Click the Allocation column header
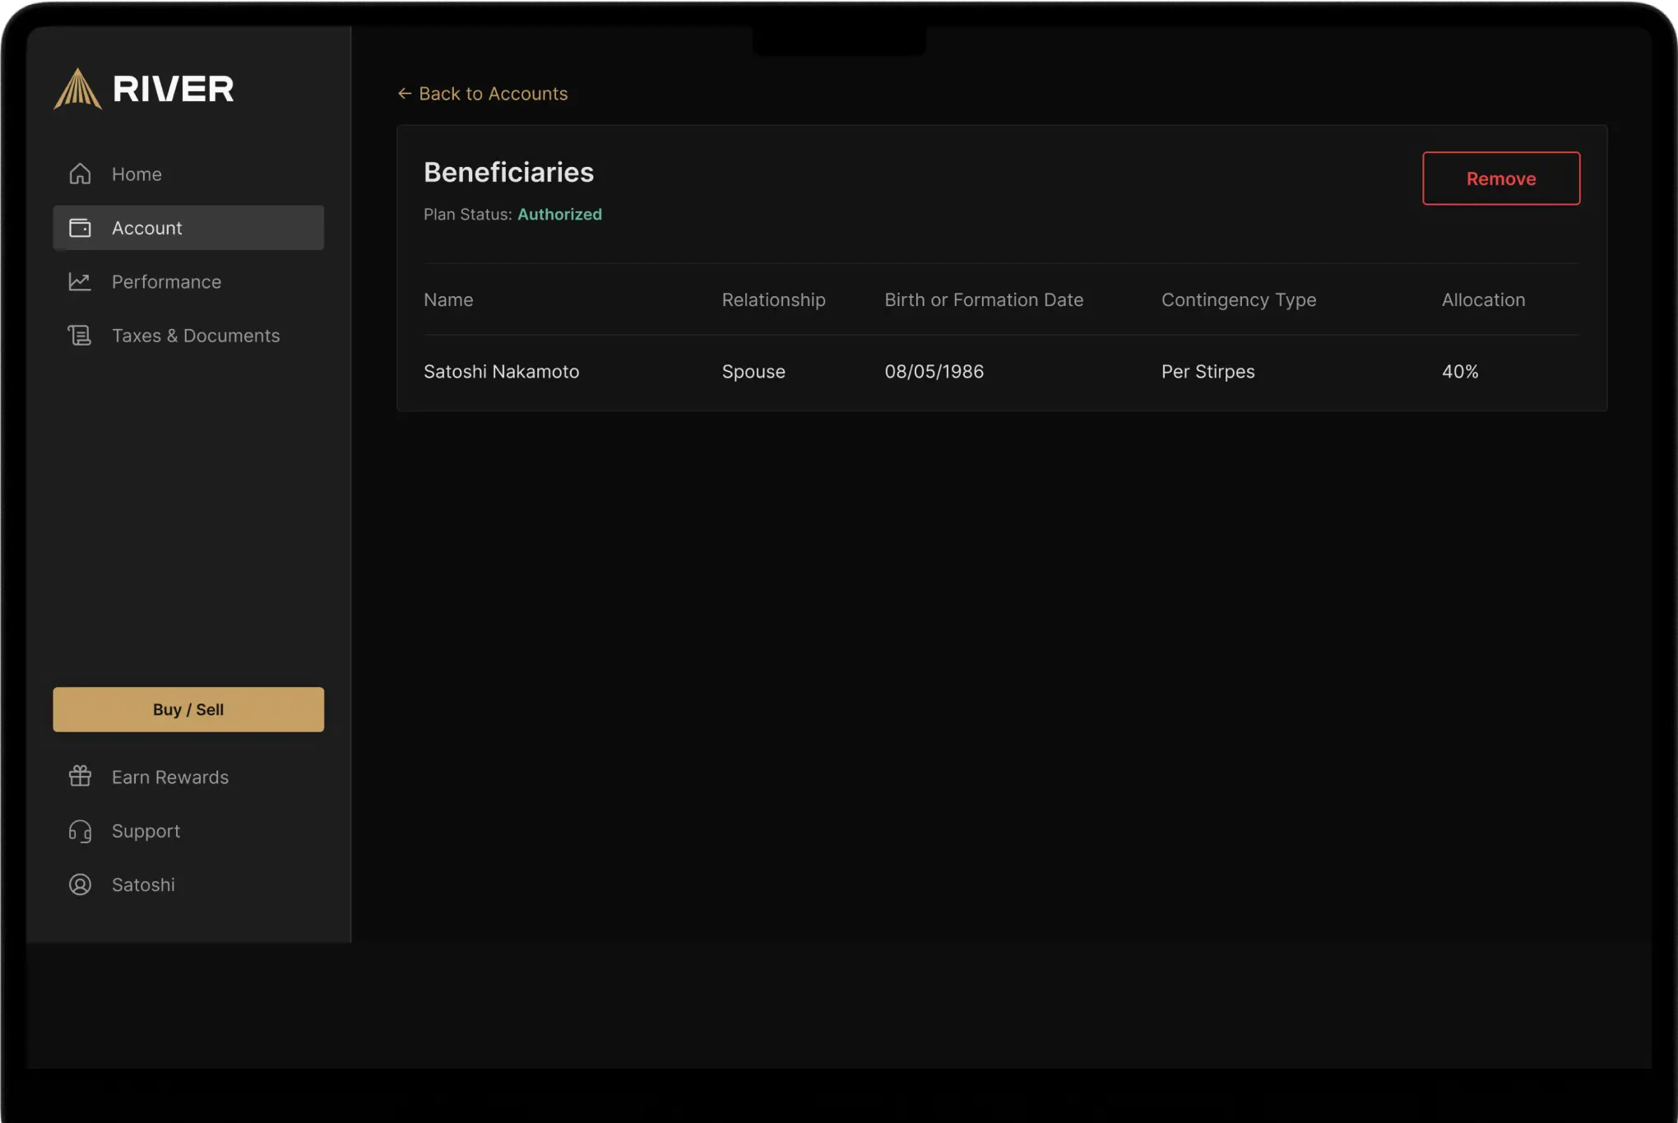This screenshot has width=1678, height=1123. click(x=1483, y=300)
